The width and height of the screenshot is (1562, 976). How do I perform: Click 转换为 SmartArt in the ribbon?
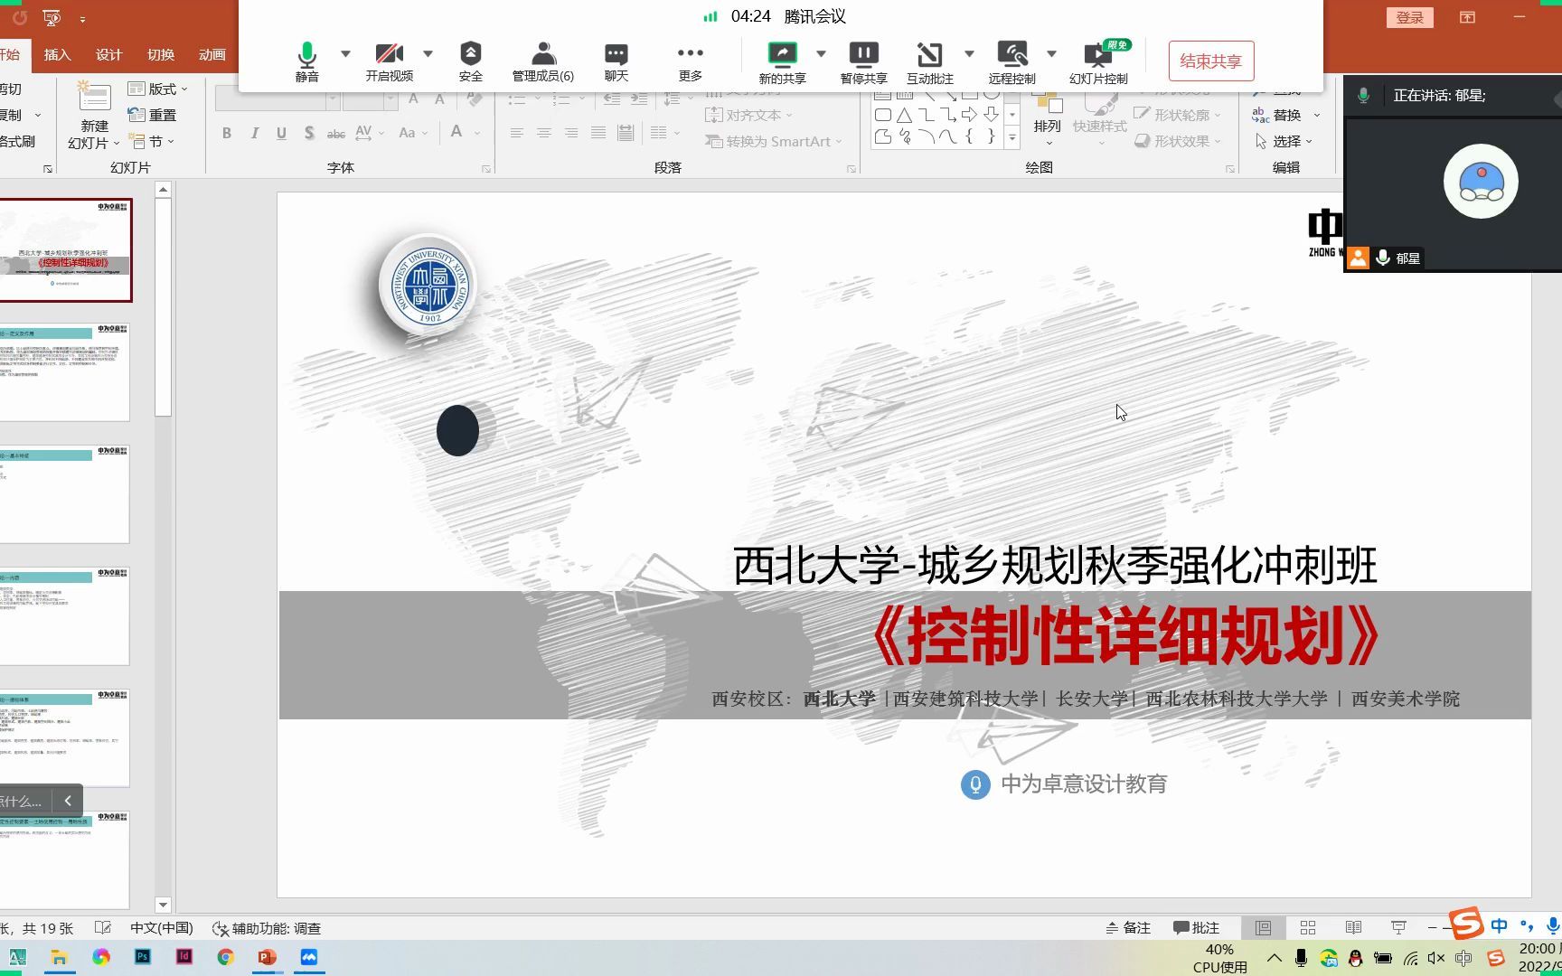click(x=773, y=141)
